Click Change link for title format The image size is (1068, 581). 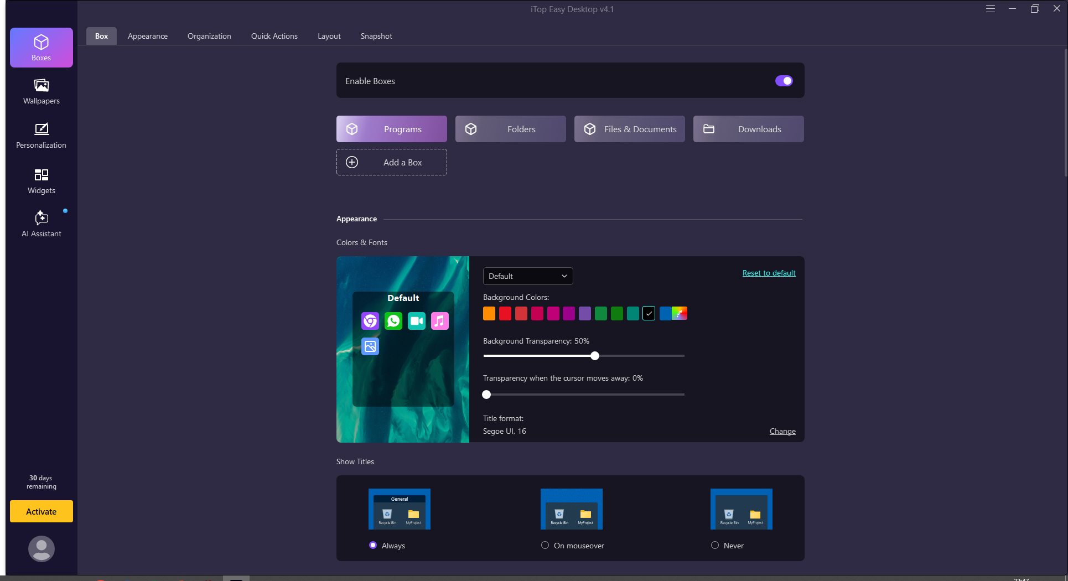(782, 431)
